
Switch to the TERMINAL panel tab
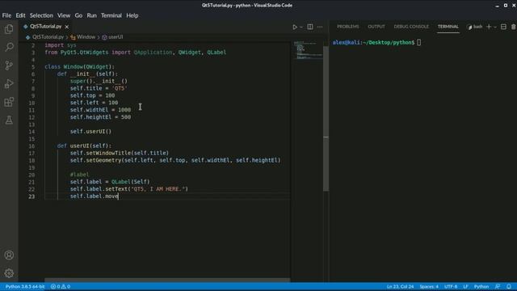pyautogui.click(x=448, y=27)
